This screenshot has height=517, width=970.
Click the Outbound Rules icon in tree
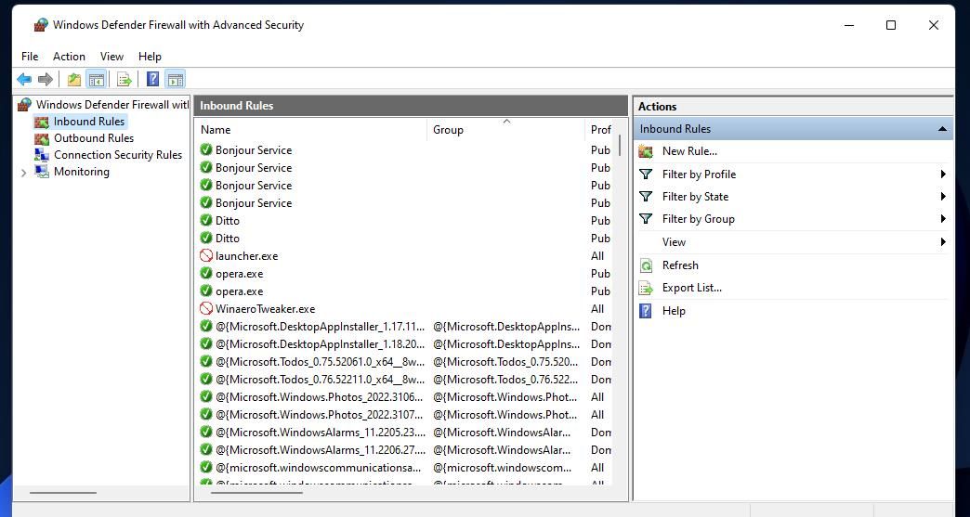[x=42, y=138]
